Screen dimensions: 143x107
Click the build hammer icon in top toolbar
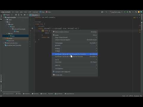click(106, 12)
